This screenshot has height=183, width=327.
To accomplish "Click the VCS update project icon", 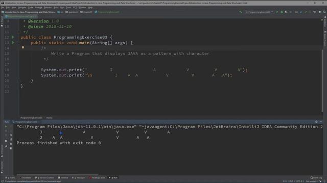I will 301,12.
